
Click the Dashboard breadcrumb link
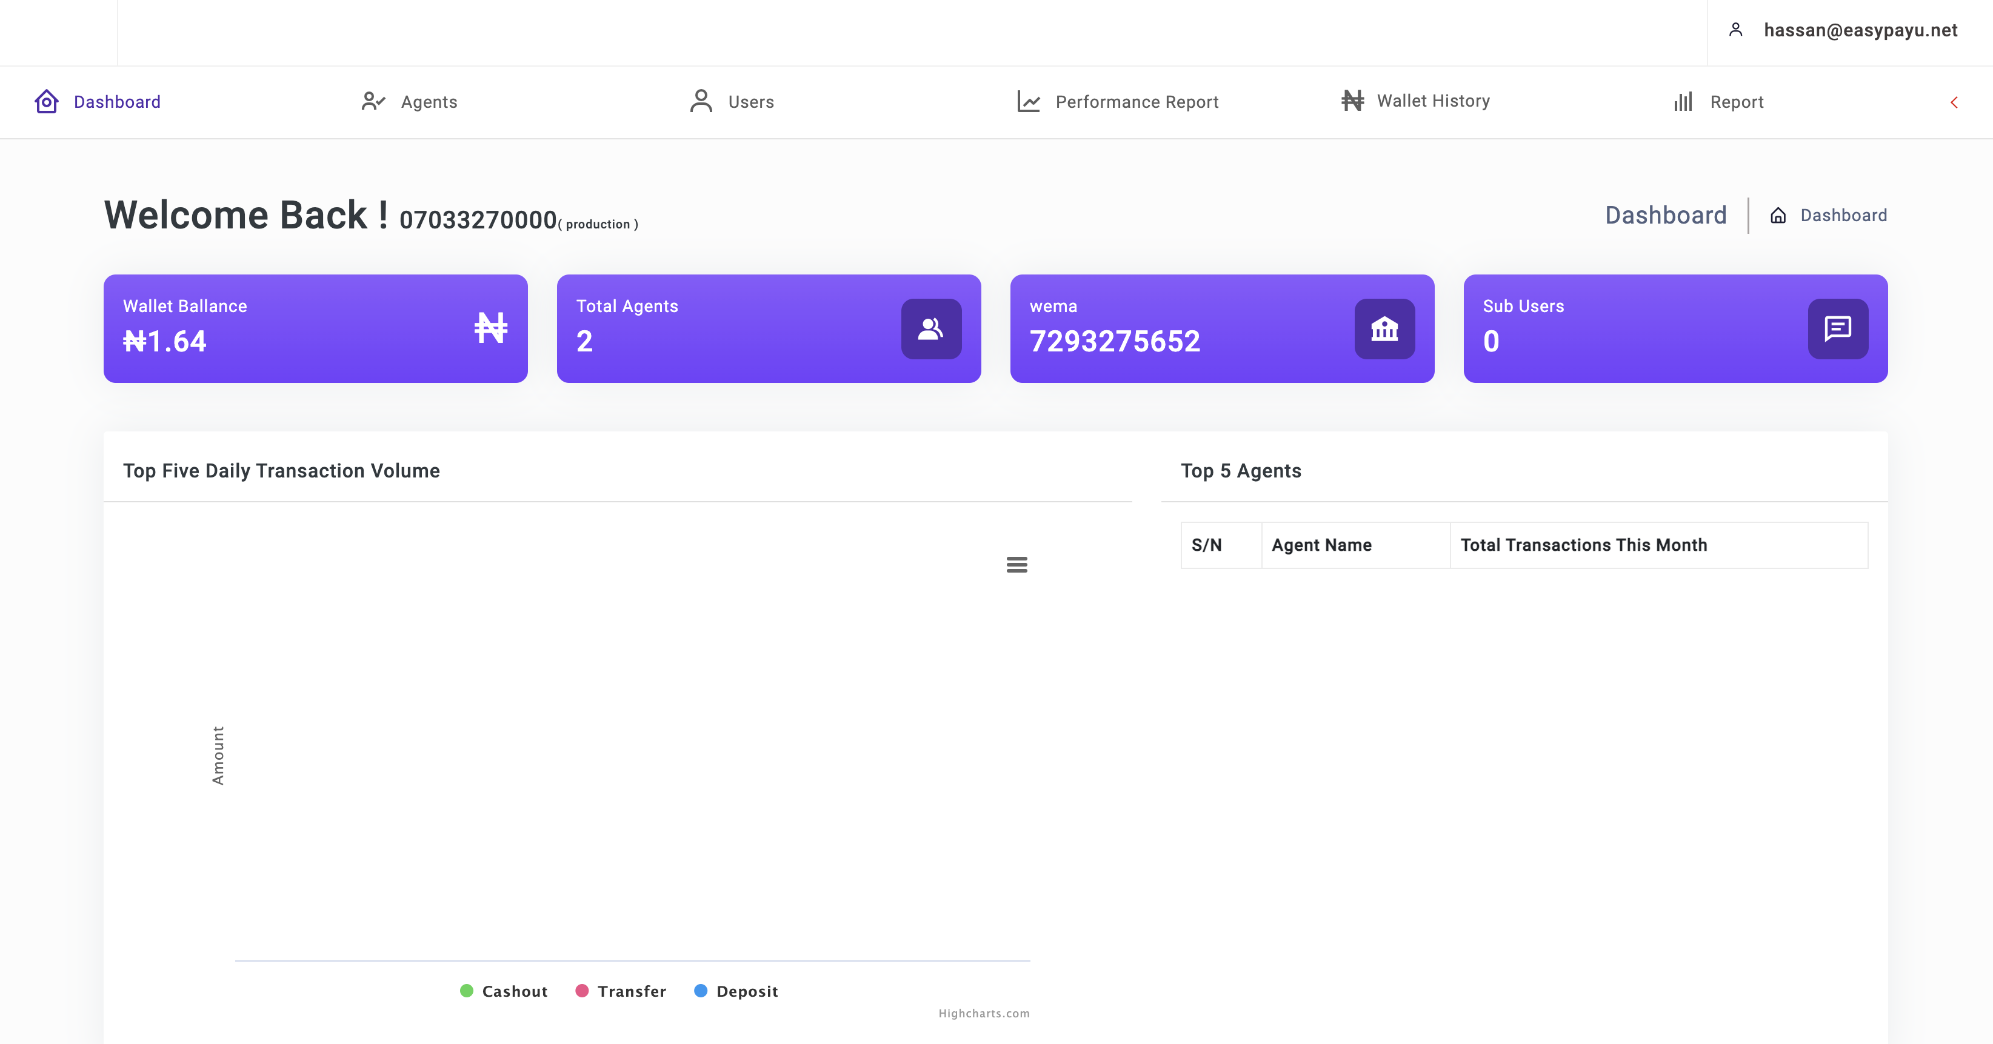click(1843, 215)
